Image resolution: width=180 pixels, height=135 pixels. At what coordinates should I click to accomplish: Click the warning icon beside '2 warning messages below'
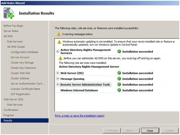tap(59, 34)
